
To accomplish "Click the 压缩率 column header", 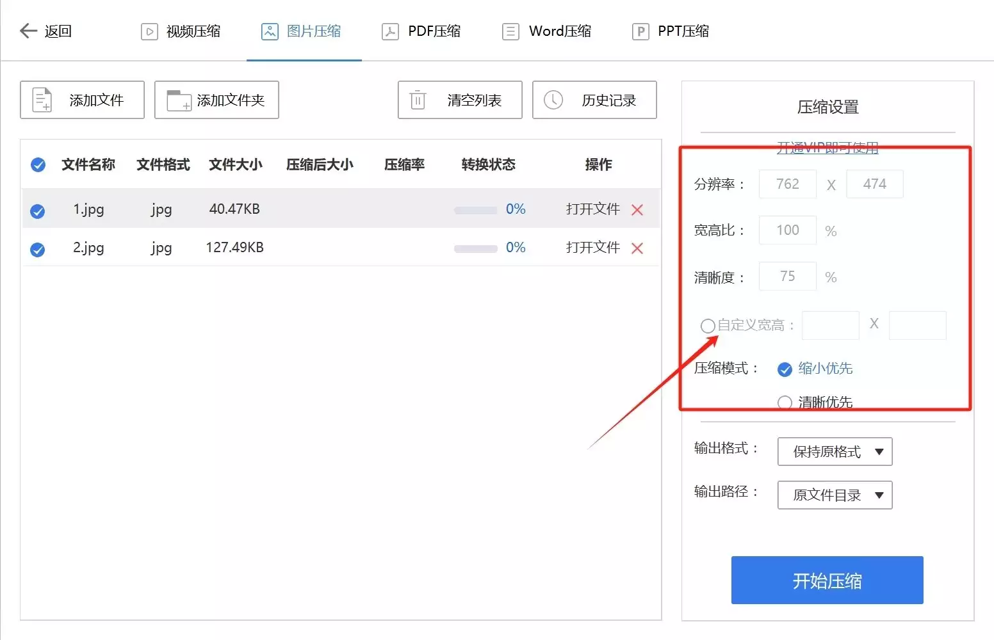I will point(405,165).
